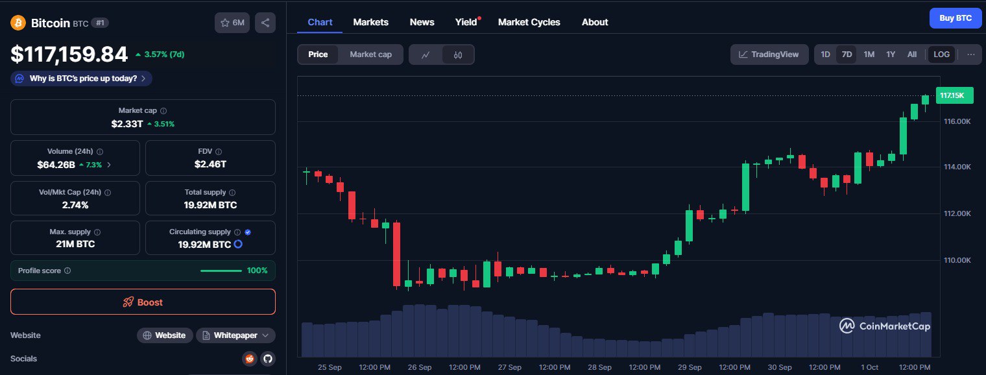Select the 1Y time range
Viewport: 986px width, 375px height.
pos(891,54)
